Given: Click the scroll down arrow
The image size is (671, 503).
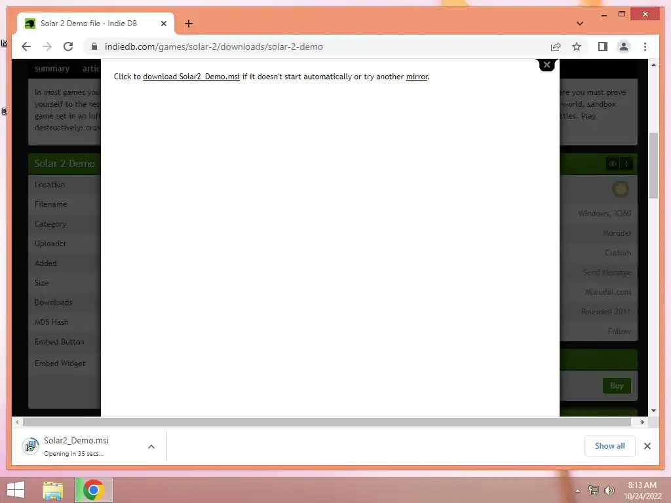Looking at the screenshot, I should point(653,411).
